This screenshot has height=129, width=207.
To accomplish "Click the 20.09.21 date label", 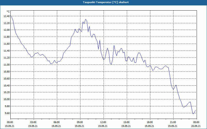I will (x=196, y=126).
